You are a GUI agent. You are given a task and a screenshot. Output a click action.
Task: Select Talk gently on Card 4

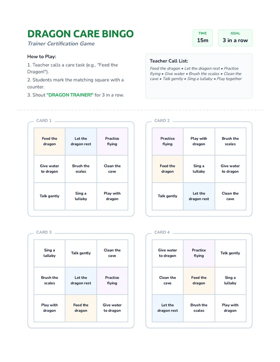pyautogui.click(x=230, y=253)
